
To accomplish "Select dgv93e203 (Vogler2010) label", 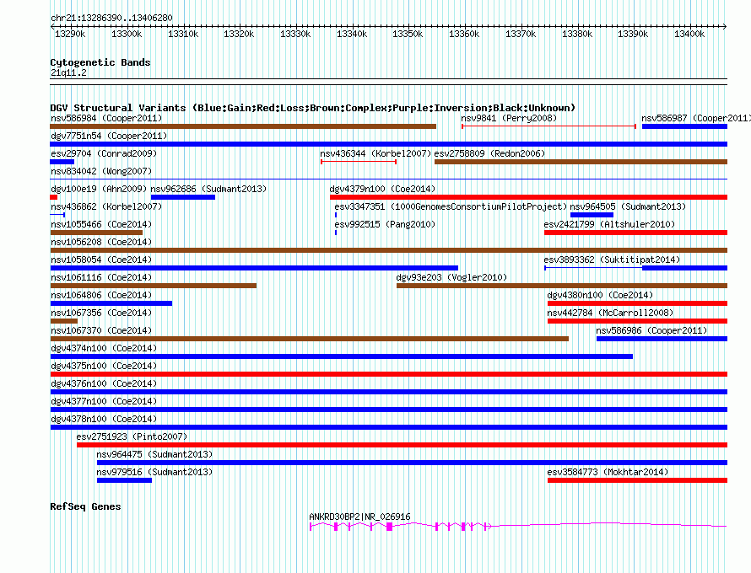I will click(451, 277).
